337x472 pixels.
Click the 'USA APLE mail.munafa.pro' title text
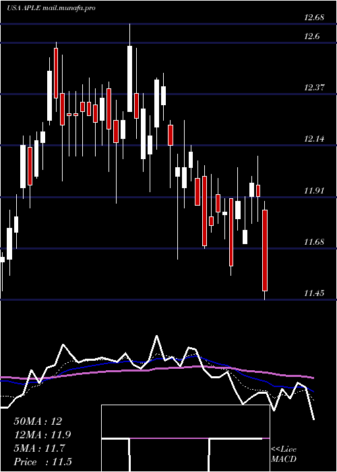51,8
